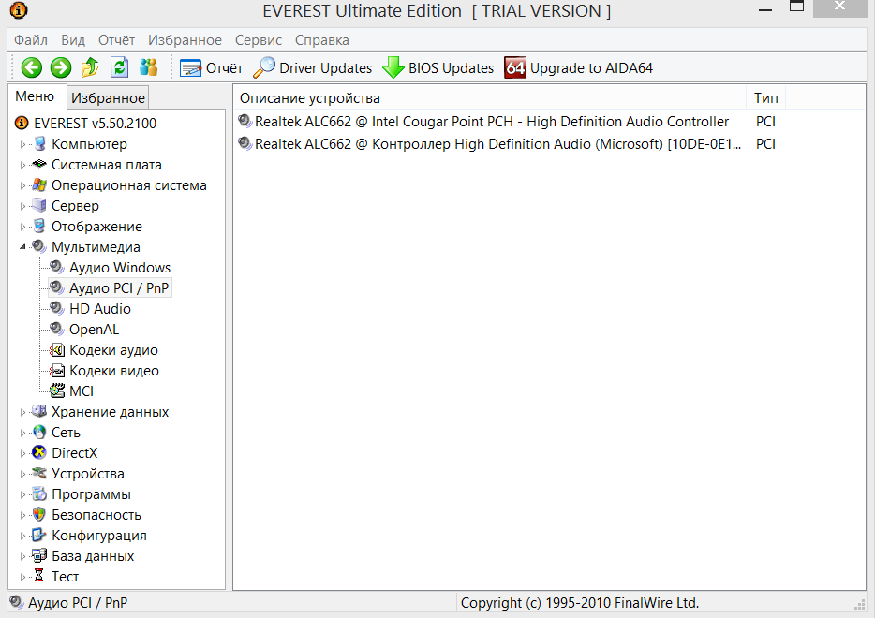Expand the Компьютер tree node

(x=22, y=144)
